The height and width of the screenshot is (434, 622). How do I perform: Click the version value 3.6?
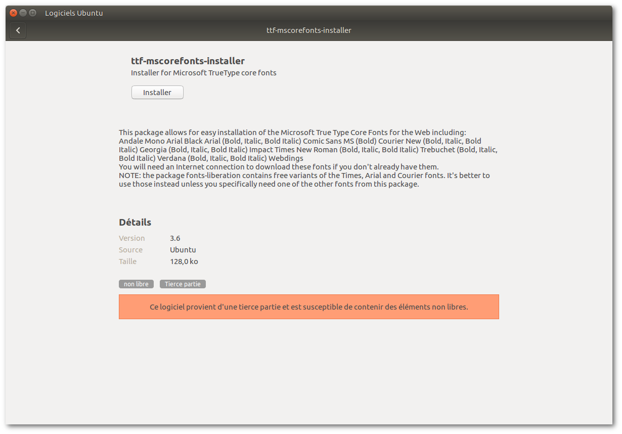click(175, 238)
